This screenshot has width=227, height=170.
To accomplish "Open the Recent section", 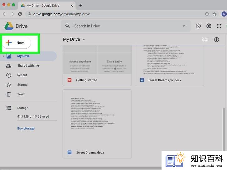I will pyautogui.click(x=22, y=75).
